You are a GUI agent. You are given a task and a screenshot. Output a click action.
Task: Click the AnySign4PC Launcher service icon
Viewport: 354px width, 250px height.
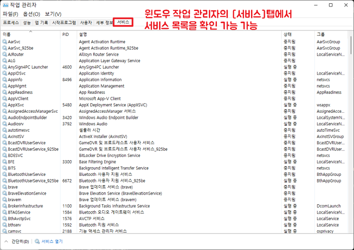coord(4,67)
